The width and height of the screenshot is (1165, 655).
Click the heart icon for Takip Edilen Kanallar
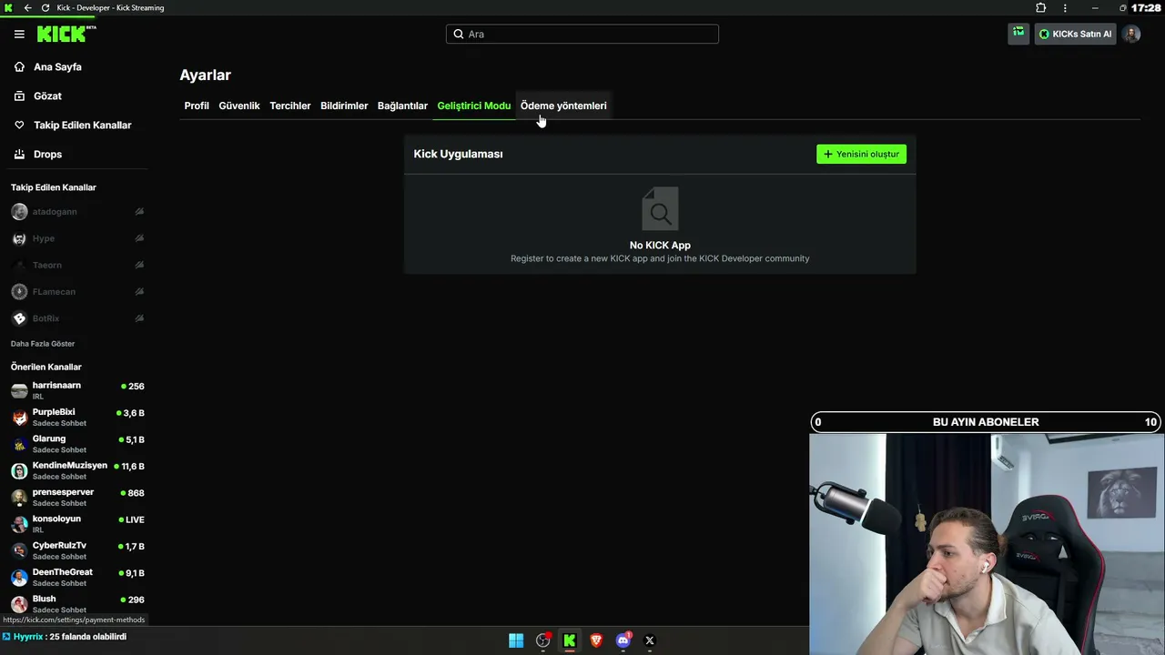pyautogui.click(x=19, y=125)
